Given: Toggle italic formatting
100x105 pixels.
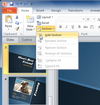Looking at the screenshot, I should point(66,27).
